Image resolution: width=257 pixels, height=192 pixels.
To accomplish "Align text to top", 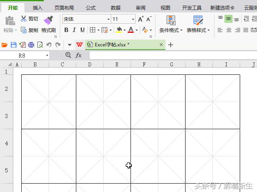I will [x=220, y=18].
